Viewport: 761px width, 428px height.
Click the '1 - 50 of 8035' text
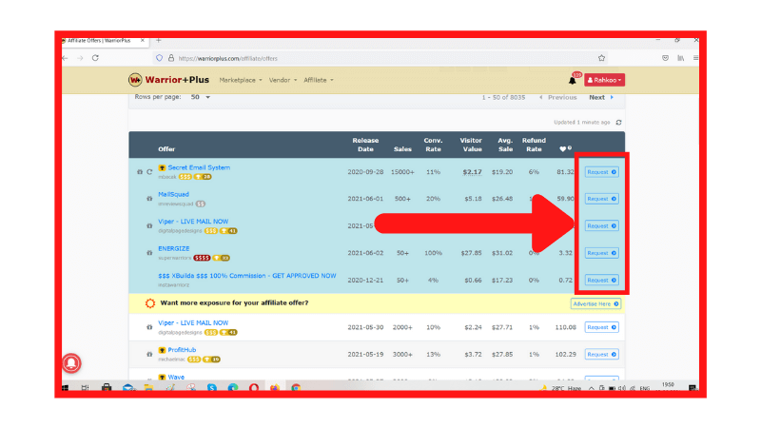pyautogui.click(x=503, y=97)
